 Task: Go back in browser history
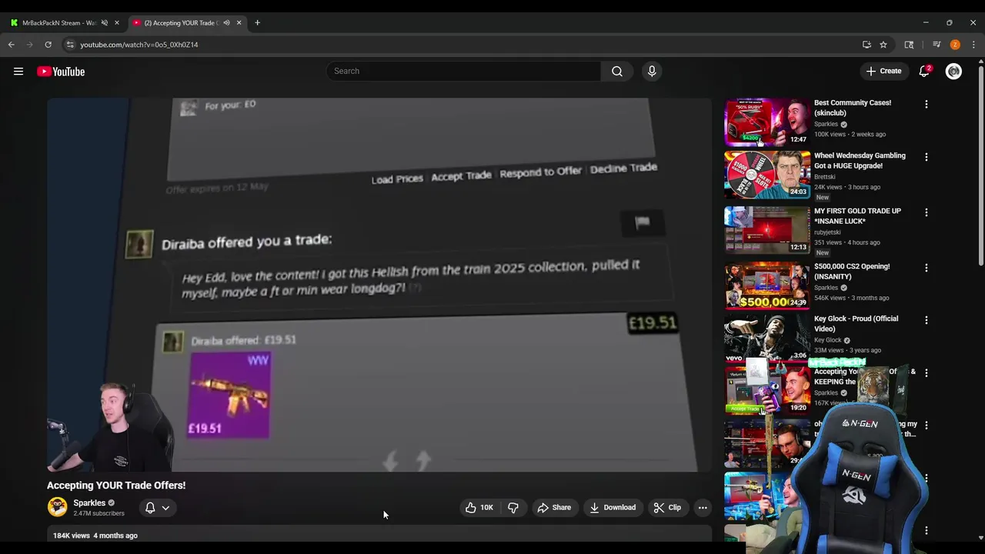(11, 45)
